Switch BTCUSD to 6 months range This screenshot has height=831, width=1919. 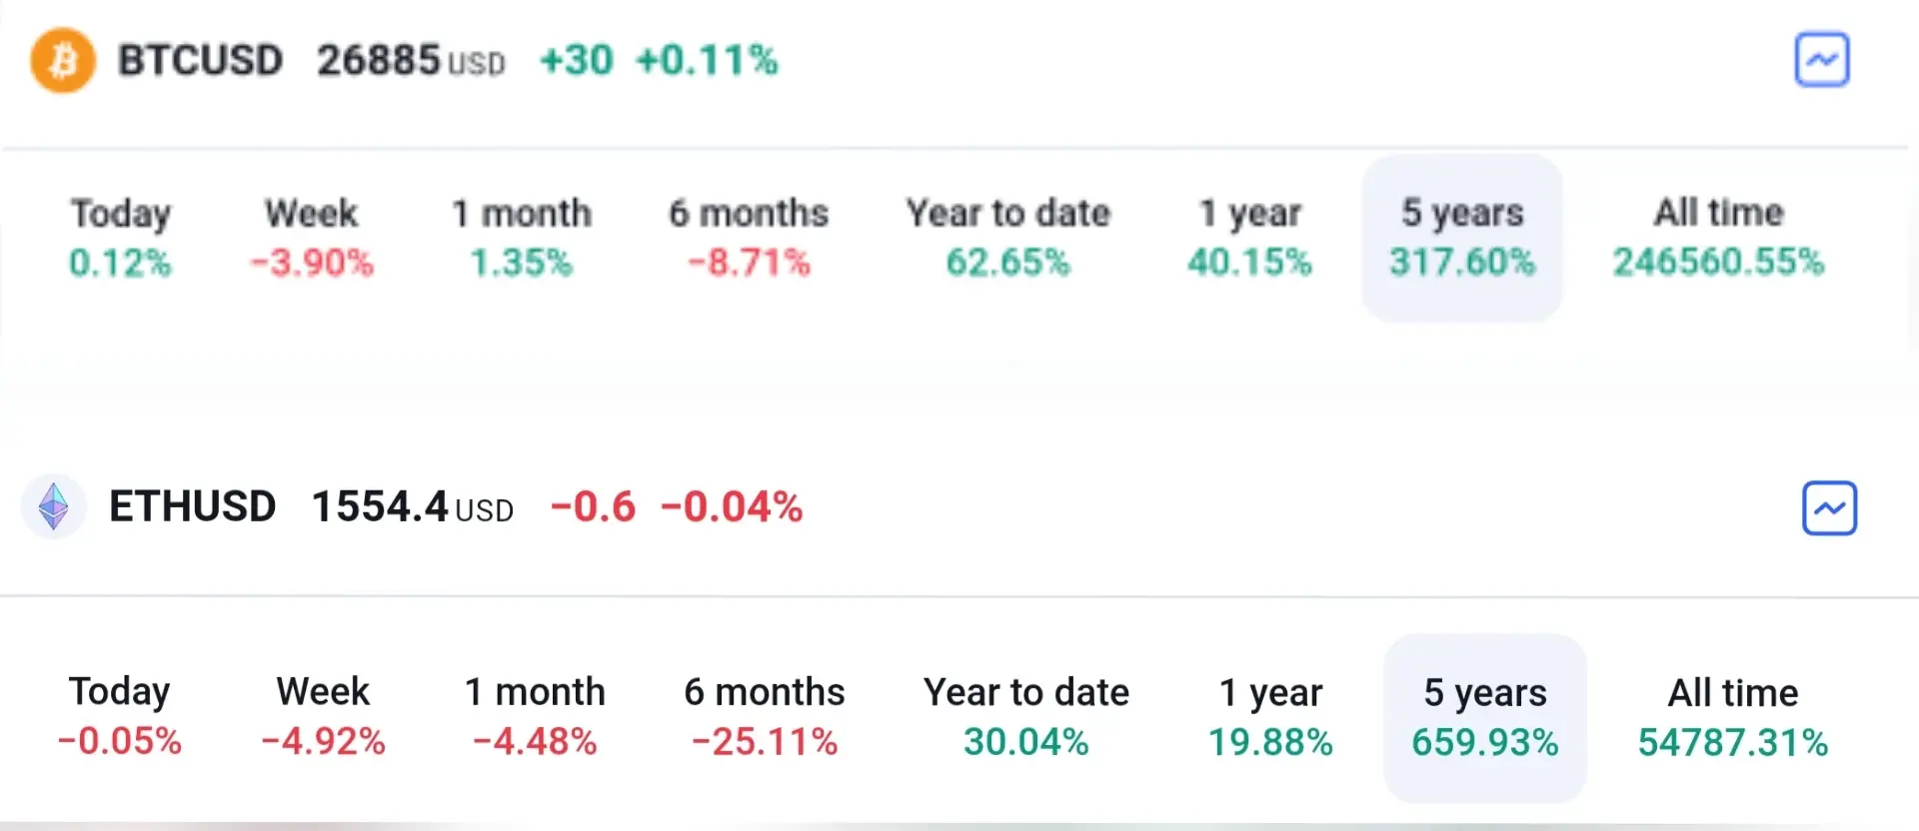coord(749,238)
